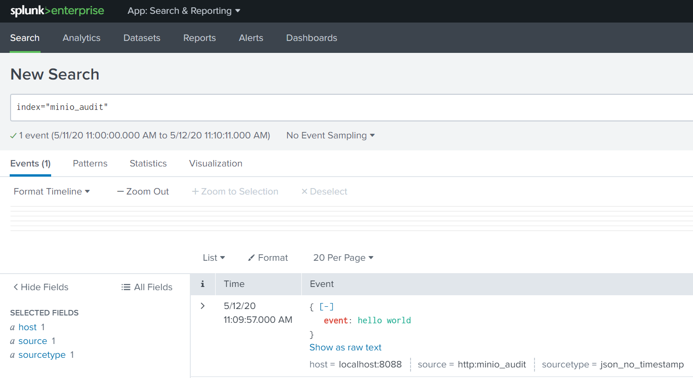
Task: Open the Format Timeline dropdown
Action: [x=52, y=191]
